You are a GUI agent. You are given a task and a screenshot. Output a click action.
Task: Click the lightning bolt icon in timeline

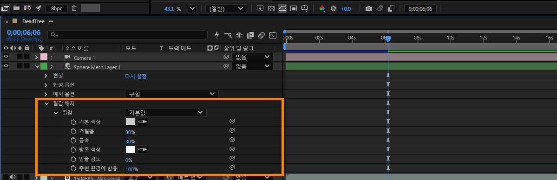coord(217,35)
